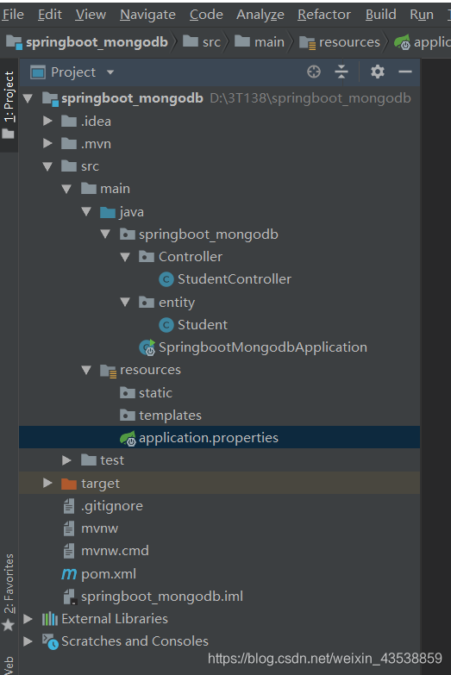Collapse the main folder
Viewport: 451px width, 675px height.
click(x=66, y=189)
